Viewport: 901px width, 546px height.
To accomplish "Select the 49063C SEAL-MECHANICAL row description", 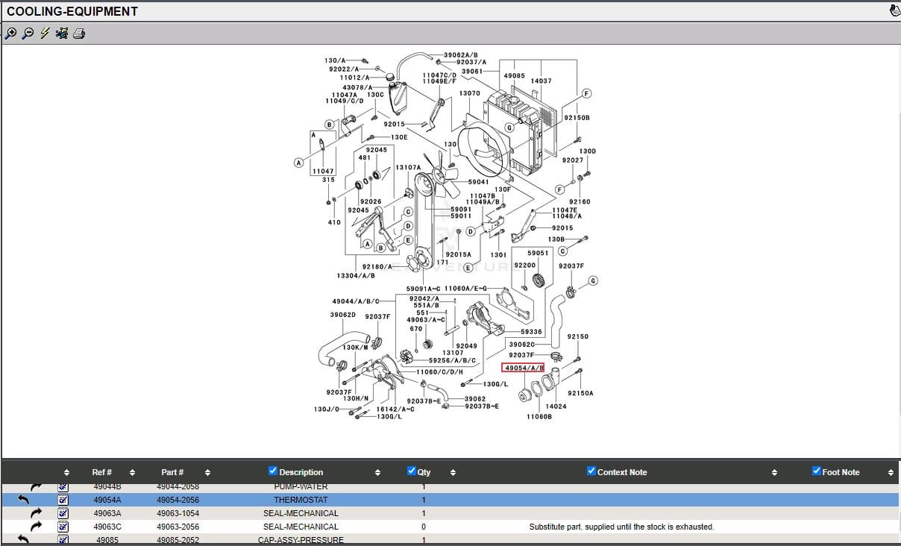I will click(301, 527).
